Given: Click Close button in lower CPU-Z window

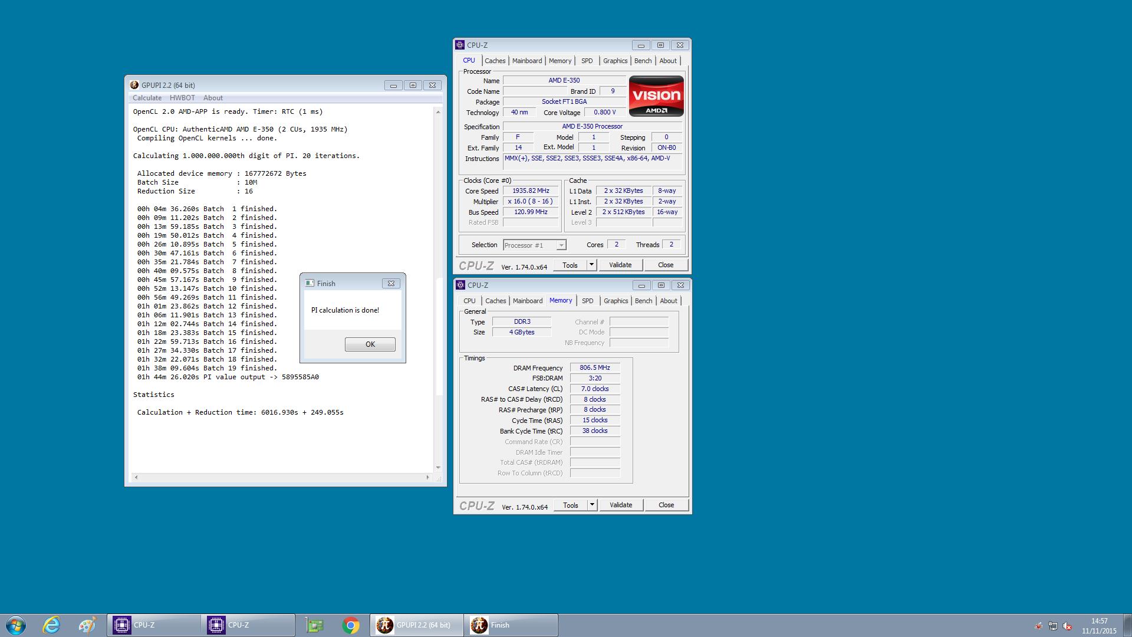Looking at the screenshot, I should click(x=666, y=505).
